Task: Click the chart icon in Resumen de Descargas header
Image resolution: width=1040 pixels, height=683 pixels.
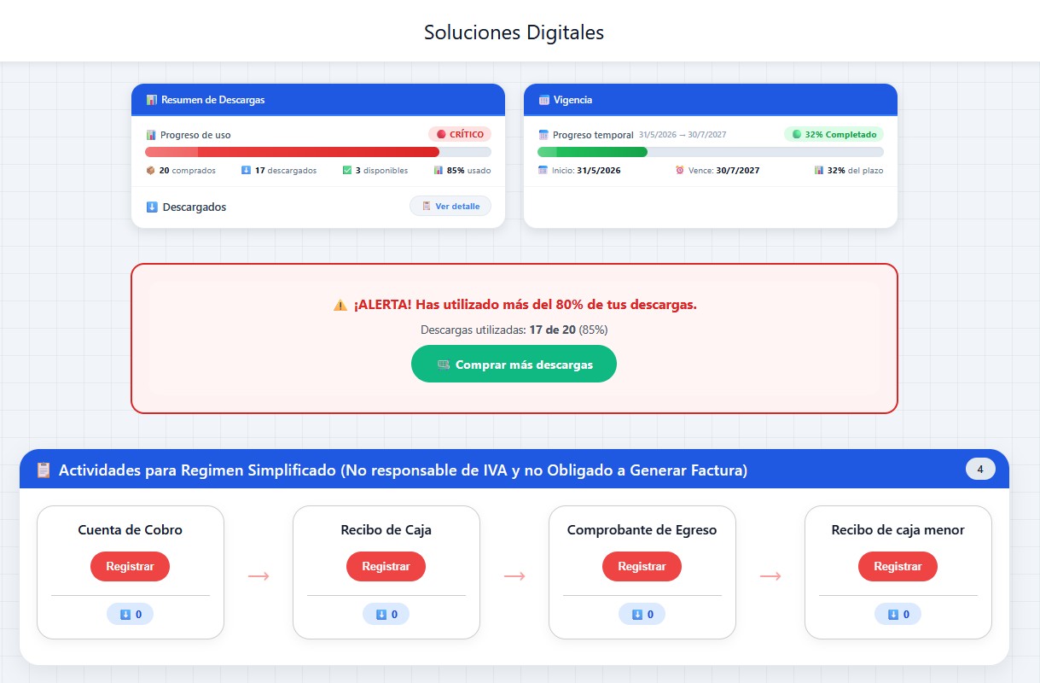Action: (152, 100)
